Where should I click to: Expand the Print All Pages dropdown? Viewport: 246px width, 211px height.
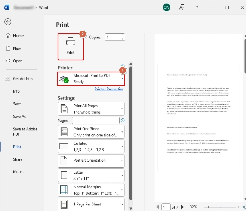point(91,109)
